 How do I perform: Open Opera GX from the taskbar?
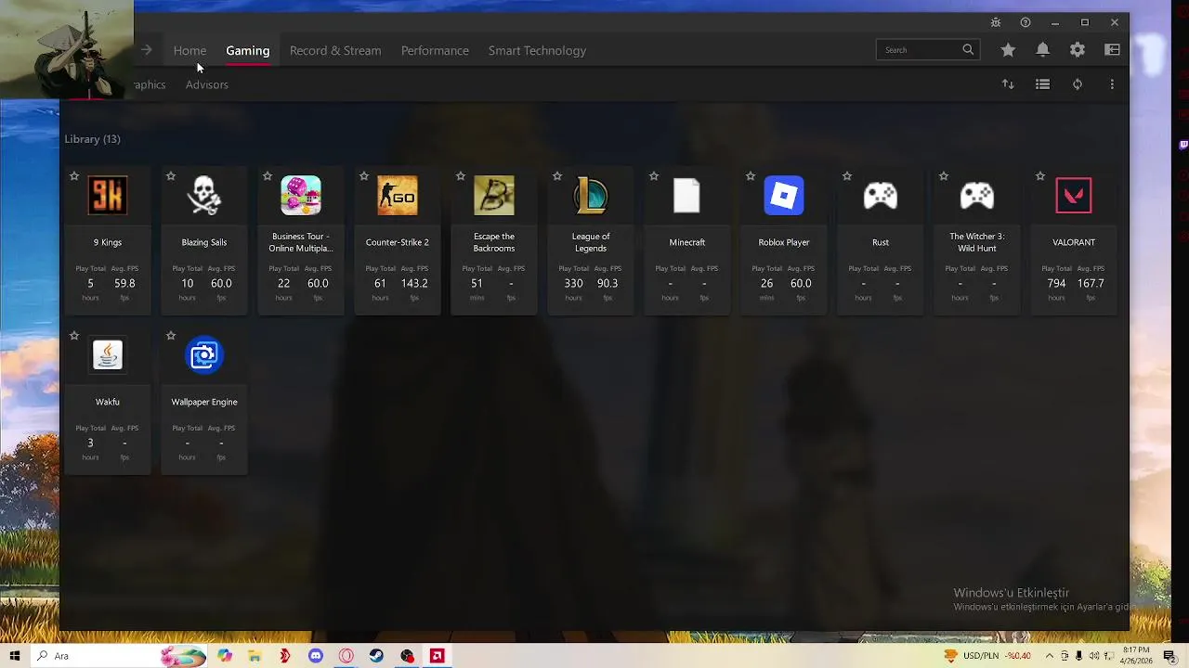[x=346, y=656]
